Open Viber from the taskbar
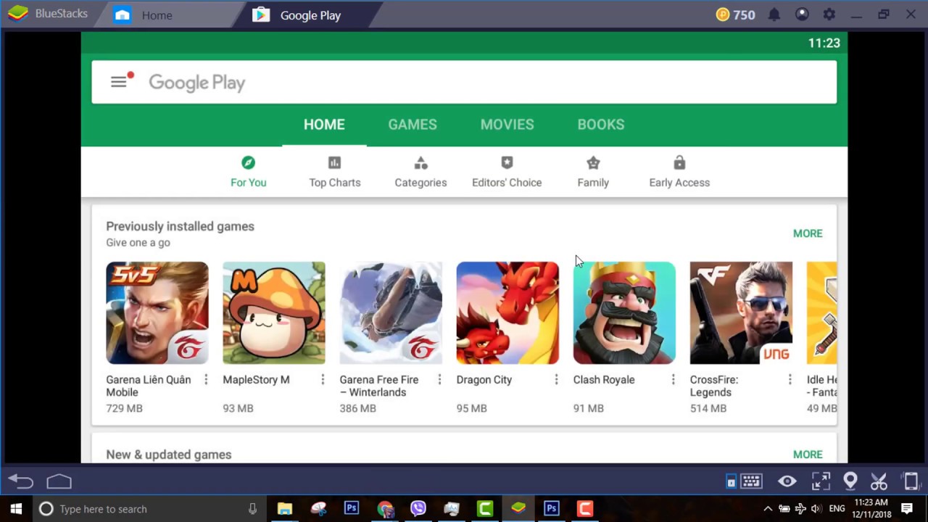 click(x=418, y=509)
